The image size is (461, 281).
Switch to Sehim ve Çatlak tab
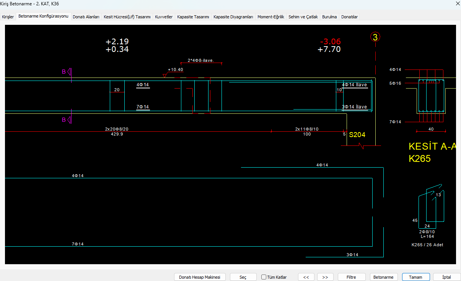coord(303,17)
